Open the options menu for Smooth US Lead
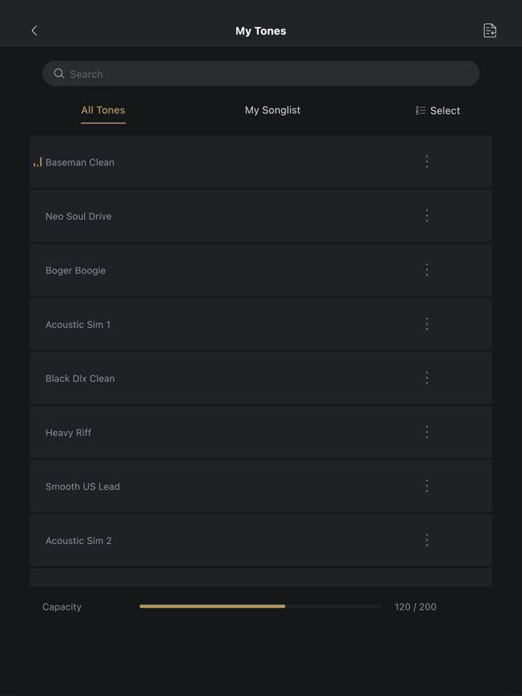This screenshot has height=696, width=522. tap(427, 486)
